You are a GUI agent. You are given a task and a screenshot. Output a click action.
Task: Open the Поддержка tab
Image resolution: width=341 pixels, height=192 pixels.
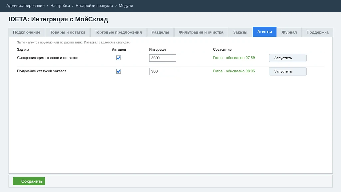click(317, 32)
